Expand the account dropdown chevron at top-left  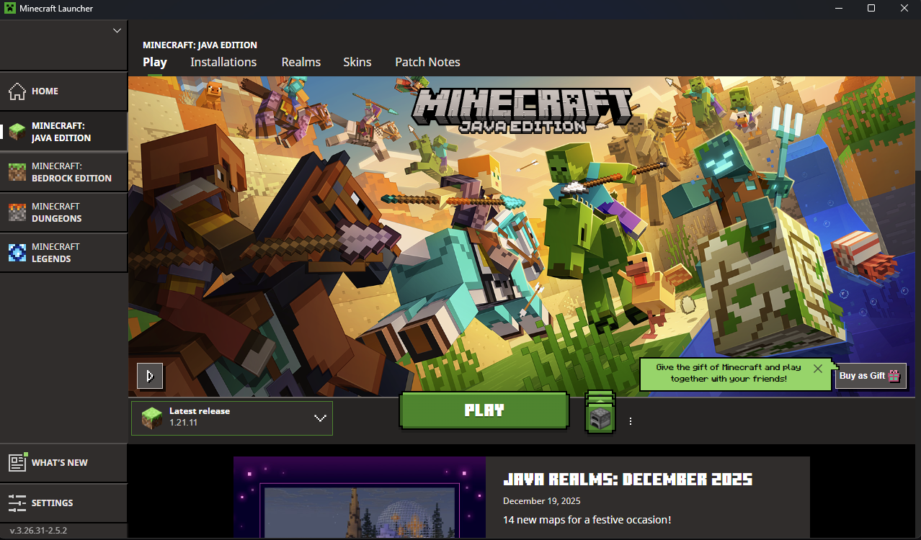coord(117,30)
